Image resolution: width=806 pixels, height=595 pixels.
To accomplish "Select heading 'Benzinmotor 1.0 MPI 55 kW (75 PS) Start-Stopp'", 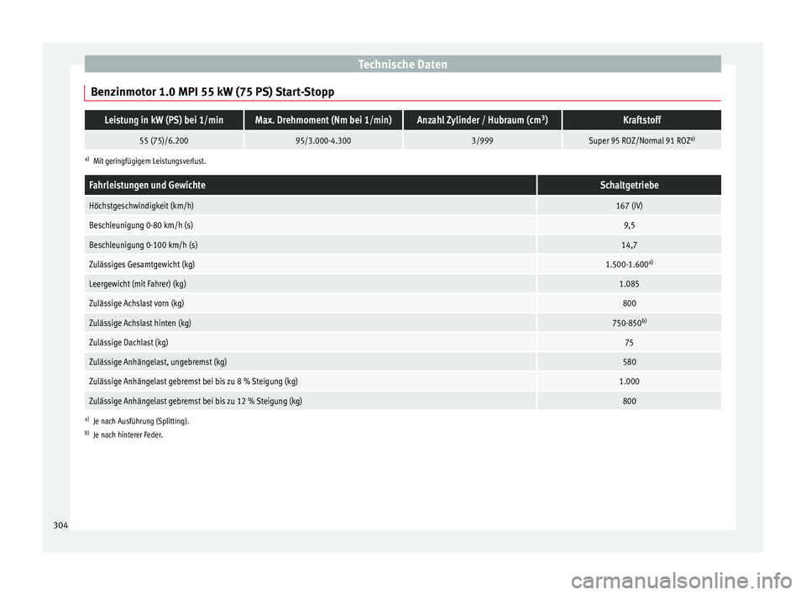I will click(x=212, y=92).
